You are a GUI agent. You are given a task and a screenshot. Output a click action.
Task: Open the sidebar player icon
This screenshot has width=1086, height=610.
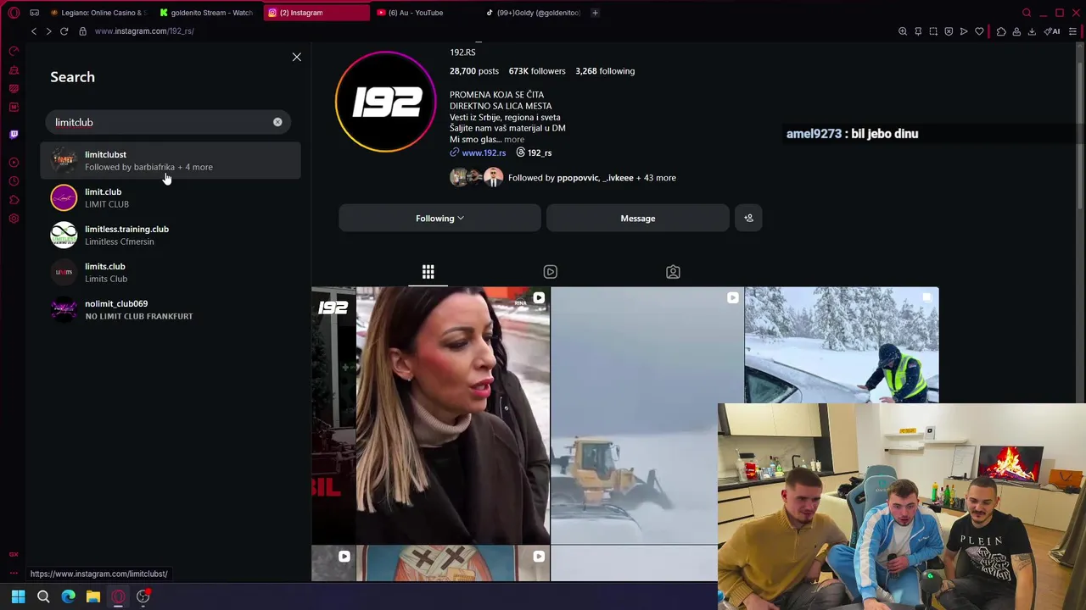tap(14, 163)
